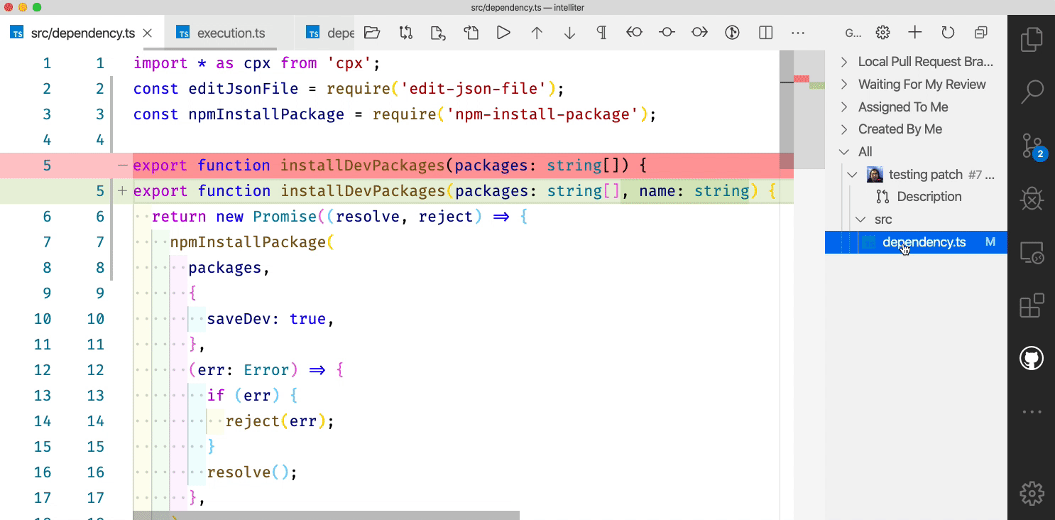Open the Manage gear in activity bar
The image size is (1055, 520).
point(1032,492)
